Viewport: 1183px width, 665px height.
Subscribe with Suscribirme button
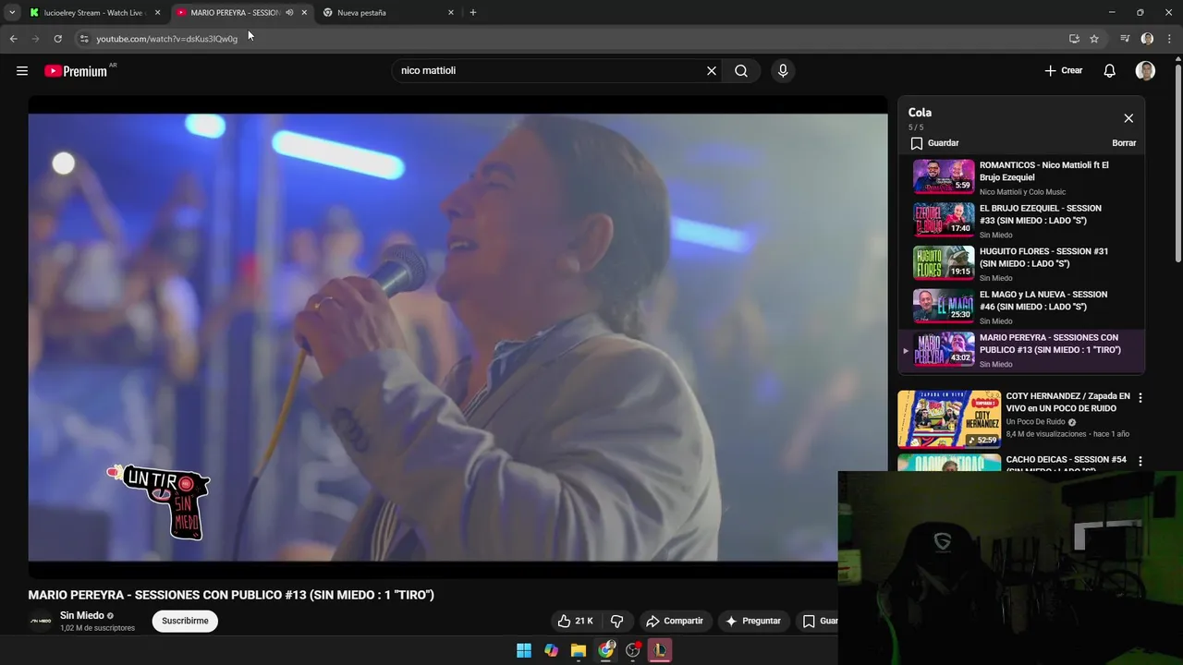(x=185, y=621)
